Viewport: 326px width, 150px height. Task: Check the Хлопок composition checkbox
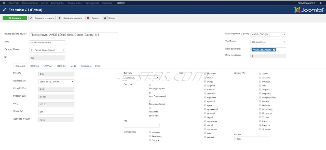point(260,118)
